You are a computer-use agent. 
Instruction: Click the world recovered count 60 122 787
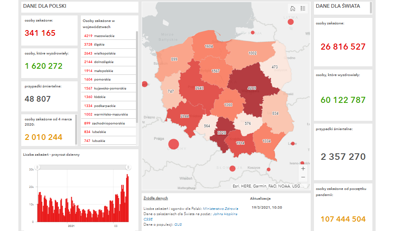(343, 100)
